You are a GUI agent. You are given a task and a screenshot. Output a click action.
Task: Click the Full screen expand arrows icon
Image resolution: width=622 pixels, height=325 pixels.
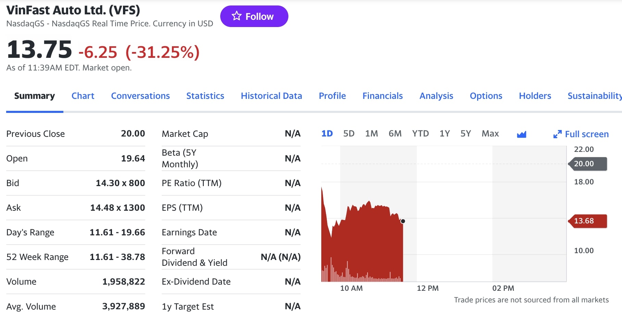(557, 134)
